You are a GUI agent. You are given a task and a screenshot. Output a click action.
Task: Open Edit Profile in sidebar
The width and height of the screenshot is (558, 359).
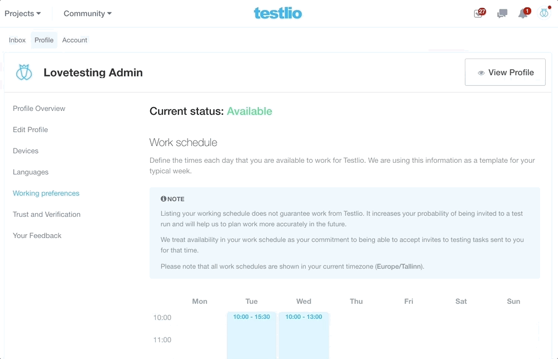coord(30,130)
